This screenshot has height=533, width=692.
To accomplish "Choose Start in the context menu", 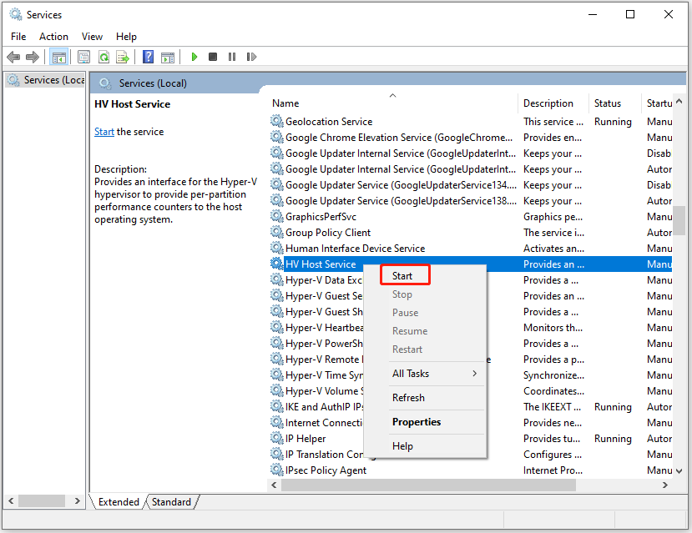I will pos(402,275).
